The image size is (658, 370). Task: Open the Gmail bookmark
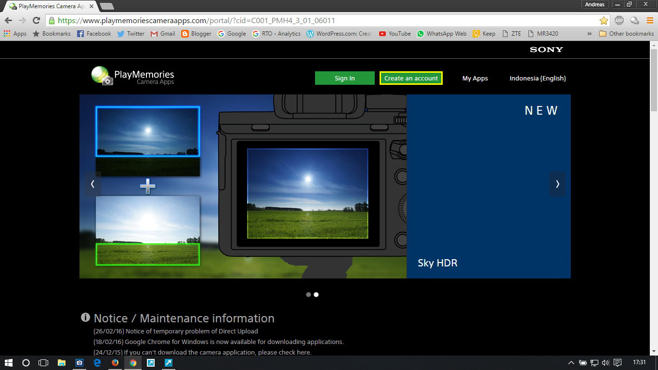163,34
